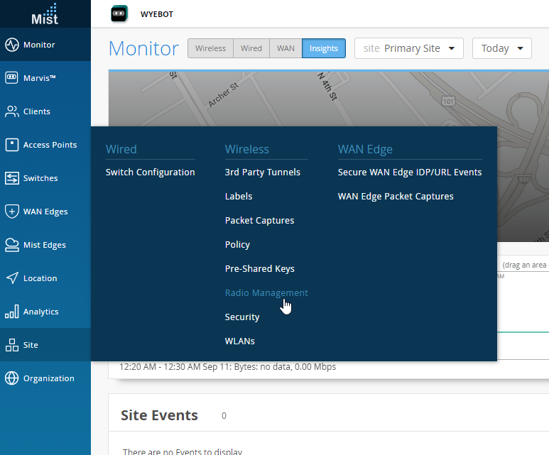Select the Location arrow icon
This screenshot has height=455, width=549.
point(12,278)
